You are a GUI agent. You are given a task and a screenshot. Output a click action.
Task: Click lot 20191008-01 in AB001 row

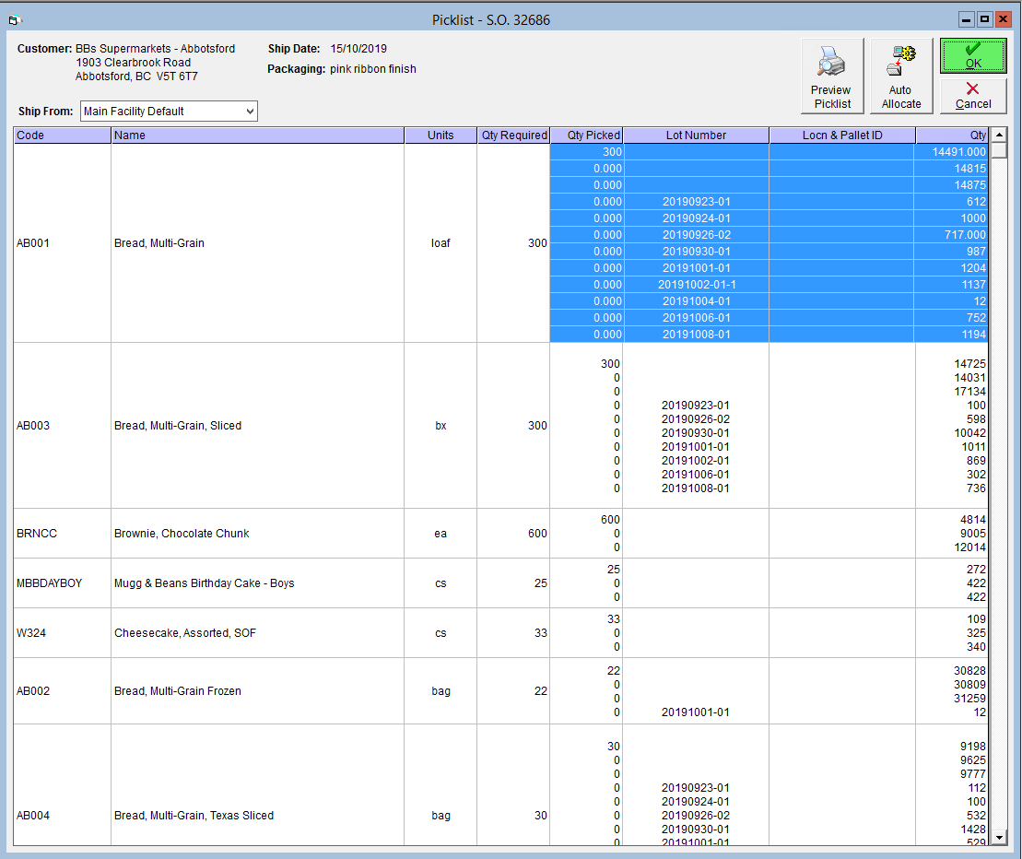pyautogui.click(x=696, y=335)
